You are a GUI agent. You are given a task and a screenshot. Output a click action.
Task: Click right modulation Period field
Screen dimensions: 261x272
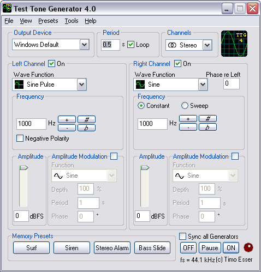click(x=210, y=203)
